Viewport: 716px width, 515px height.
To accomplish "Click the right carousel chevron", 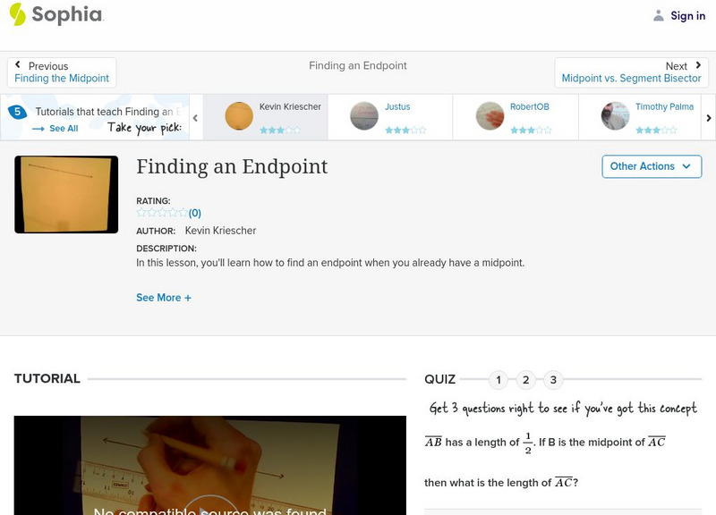I will [708, 116].
